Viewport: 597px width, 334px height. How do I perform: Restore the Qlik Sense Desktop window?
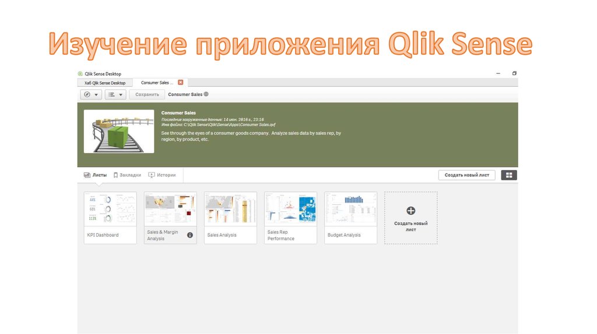point(514,73)
